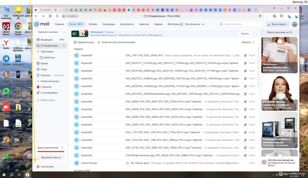
Task: Show messages С вложениями
Action: click(x=49, y=93)
